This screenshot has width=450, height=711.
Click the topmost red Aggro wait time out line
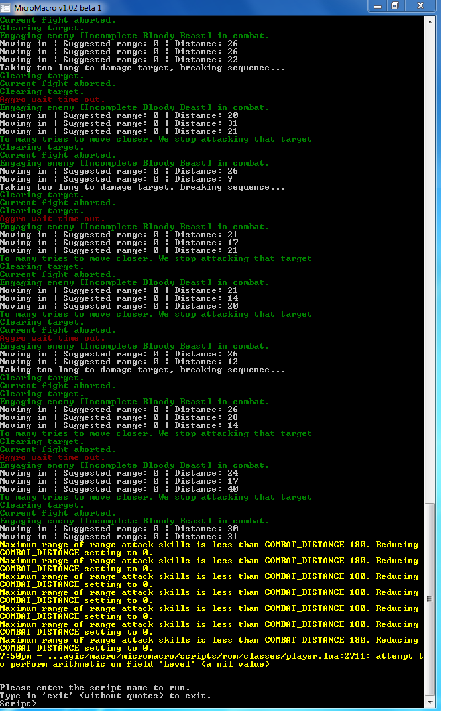tap(52, 99)
